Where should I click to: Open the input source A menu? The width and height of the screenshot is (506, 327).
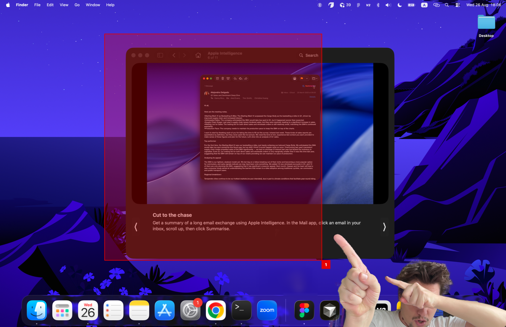pos(424,5)
